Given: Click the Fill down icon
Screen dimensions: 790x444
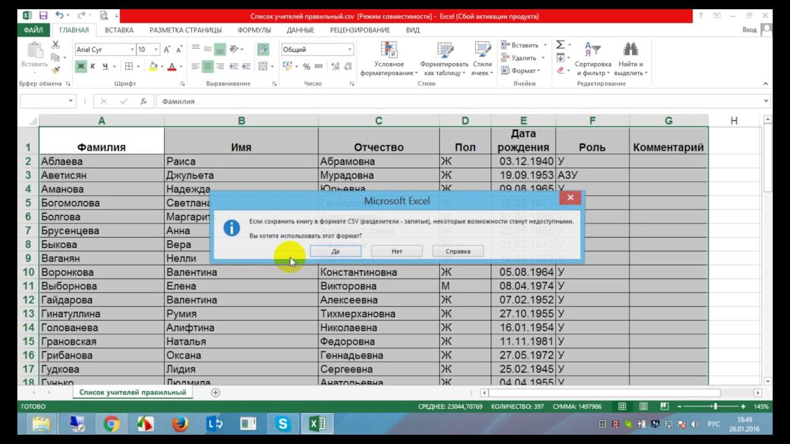Looking at the screenshot, I should pos(560,57).
